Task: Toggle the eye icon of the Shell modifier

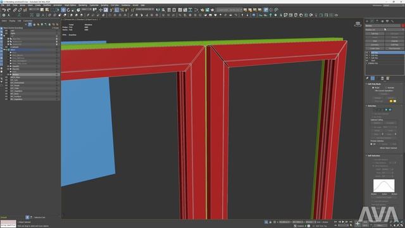Action: tap(367, 61)
